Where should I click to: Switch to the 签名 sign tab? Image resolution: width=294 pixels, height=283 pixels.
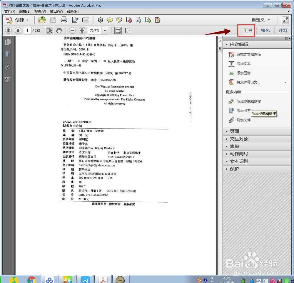pyautogui.click(x=265, y=30)
